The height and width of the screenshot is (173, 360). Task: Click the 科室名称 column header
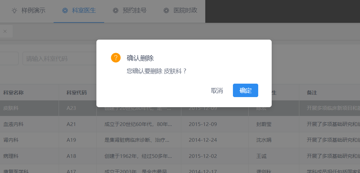[x=13, y=93]
